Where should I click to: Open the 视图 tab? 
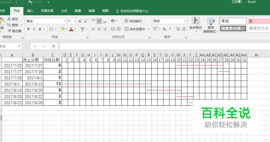(105, 11)
